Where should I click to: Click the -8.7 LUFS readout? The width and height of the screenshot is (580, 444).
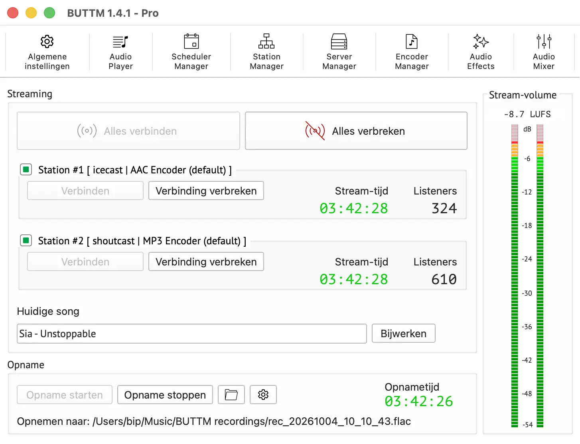(527, 114)
